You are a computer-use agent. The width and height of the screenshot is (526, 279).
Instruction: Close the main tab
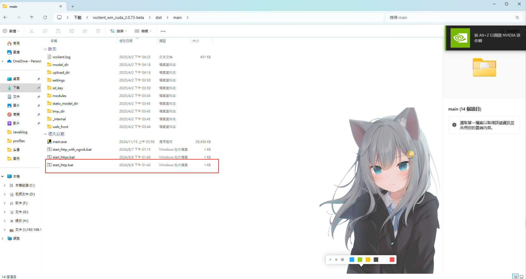click(x=61, y=6)
